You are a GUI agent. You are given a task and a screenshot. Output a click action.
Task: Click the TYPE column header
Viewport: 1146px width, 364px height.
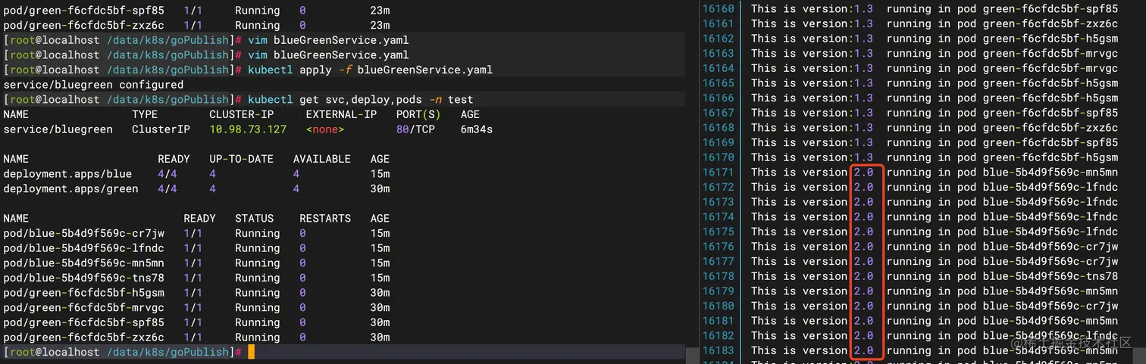pyautogui.click(x=145, y=114)
